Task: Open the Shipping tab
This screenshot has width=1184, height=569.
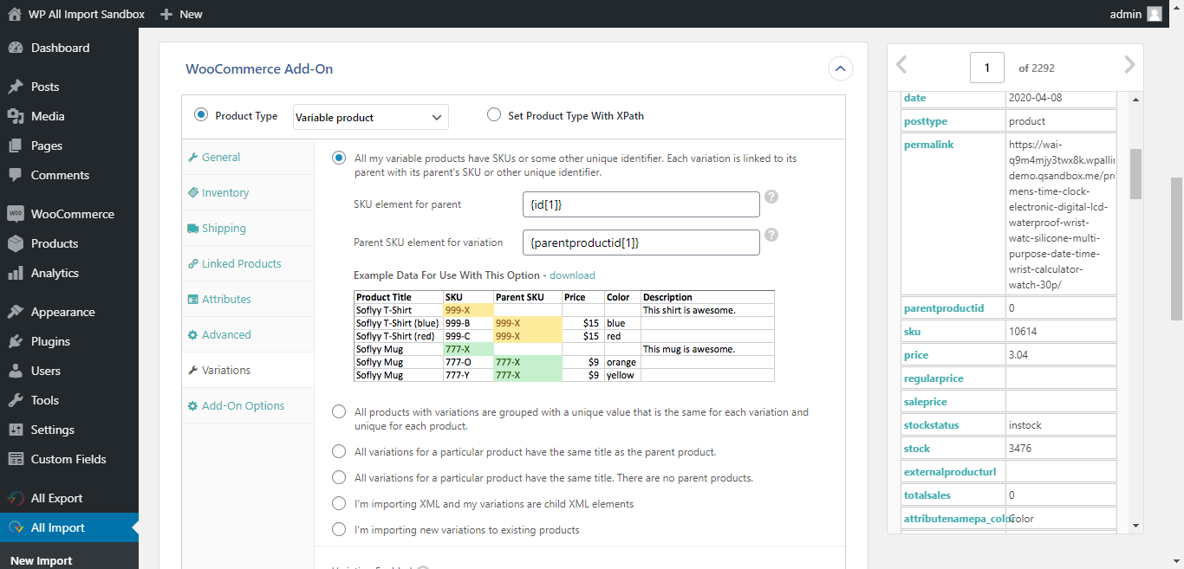Action: click(248, 229)
